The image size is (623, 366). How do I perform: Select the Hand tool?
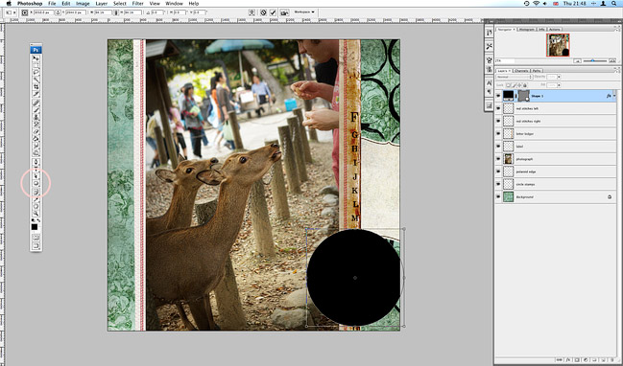(x=36, y=207)
